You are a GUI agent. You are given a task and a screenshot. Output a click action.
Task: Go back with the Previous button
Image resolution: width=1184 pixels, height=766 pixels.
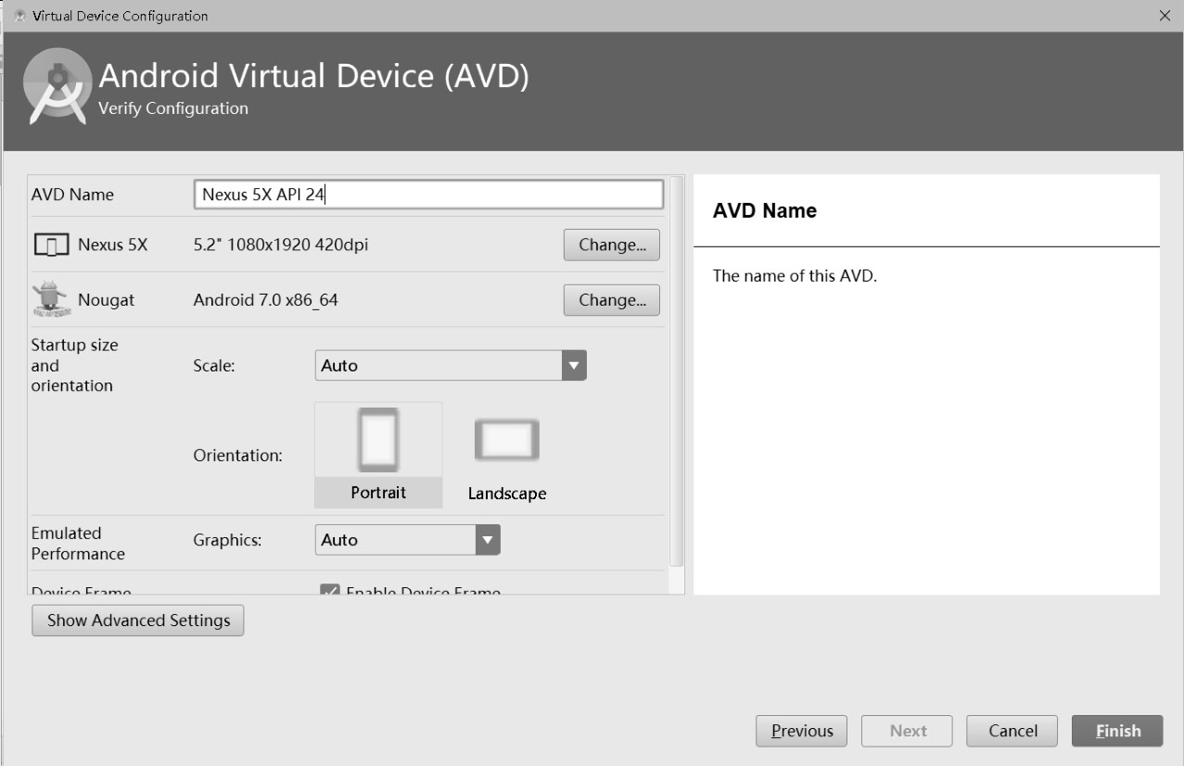[x=802, y=731]
